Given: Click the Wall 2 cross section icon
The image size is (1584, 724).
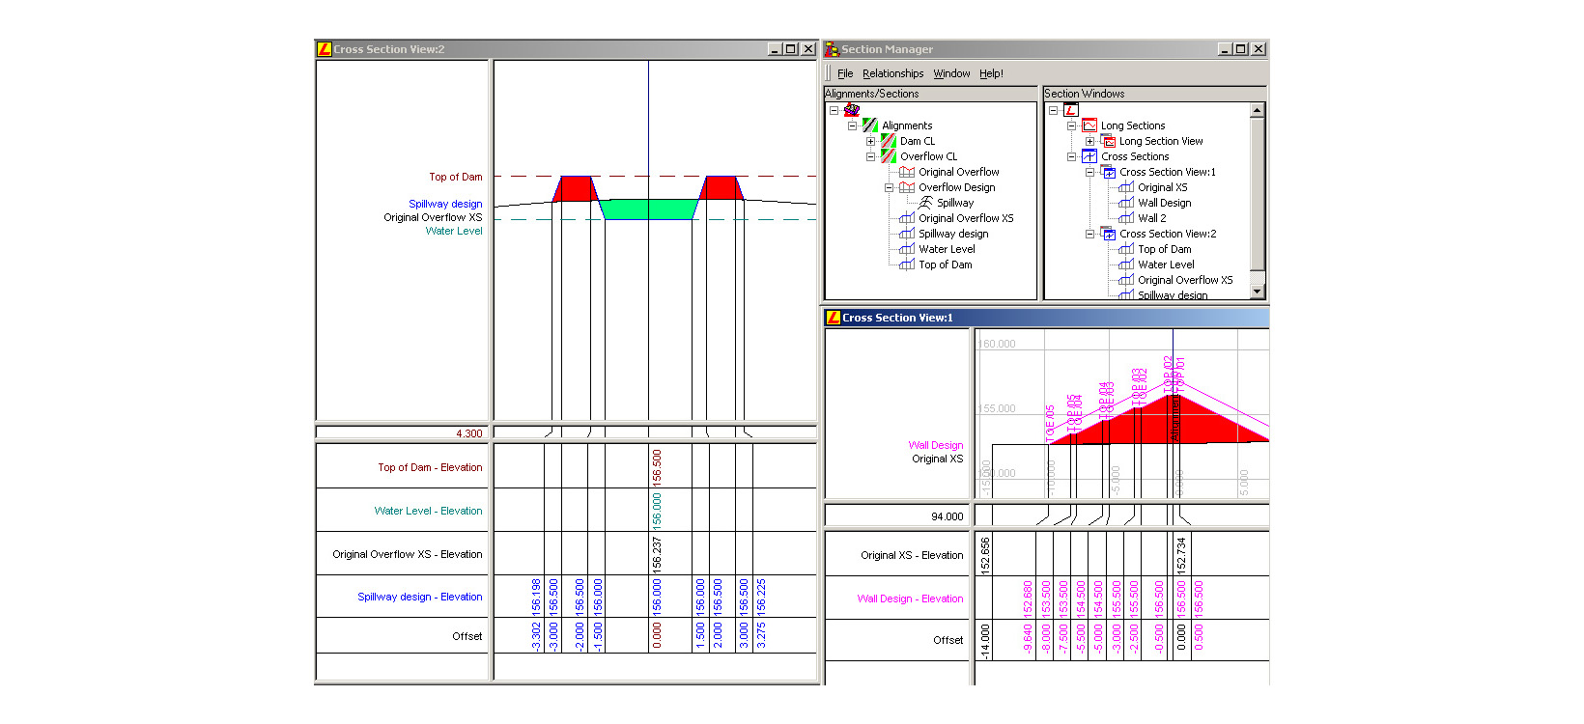Looking at the screenshot, I should (x=1126, y=218).
